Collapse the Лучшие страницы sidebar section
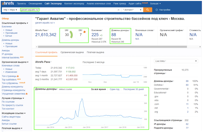 click(x=13, y=98)
